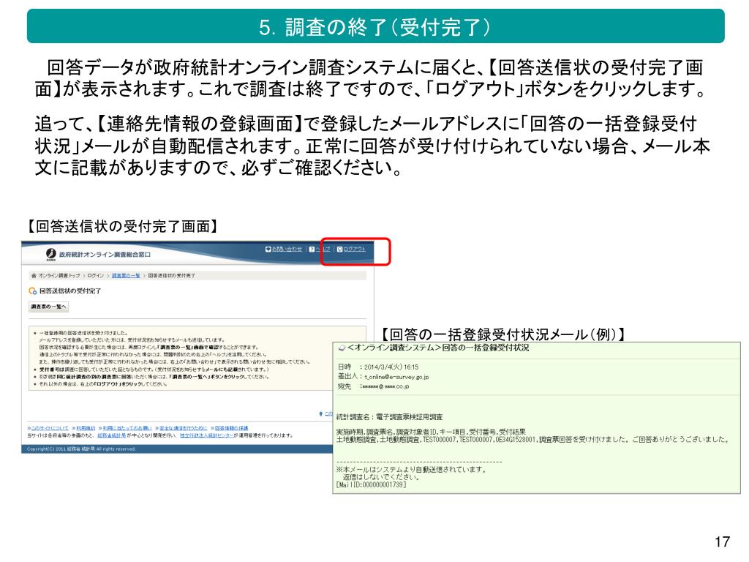Open the このサイトについて footer link

click(48, 428)
